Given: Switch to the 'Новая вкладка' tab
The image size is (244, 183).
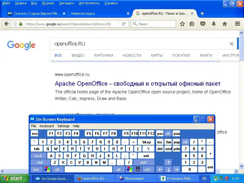Looking at the screenshot, I should click(100, 13).
